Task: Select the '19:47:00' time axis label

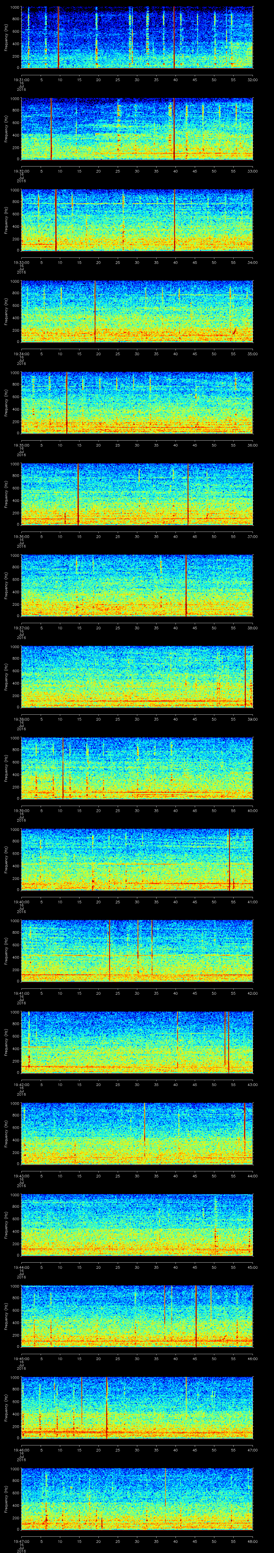Action: pyautogui.click(x=21, y=1541)
